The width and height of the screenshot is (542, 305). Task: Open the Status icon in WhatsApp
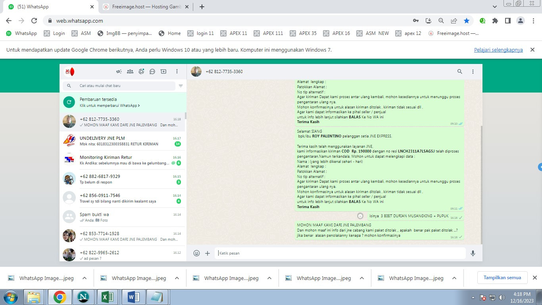(141, 71)
